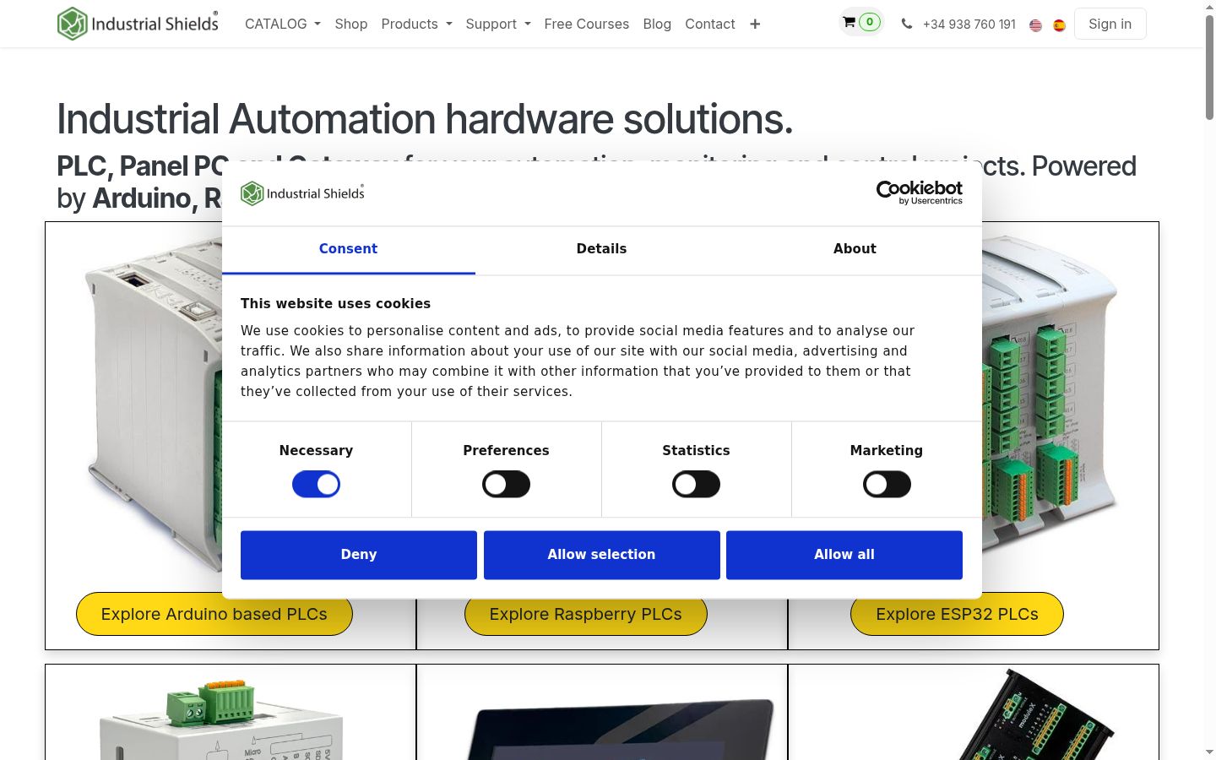Select the Consent tab

tap(348, 249)
